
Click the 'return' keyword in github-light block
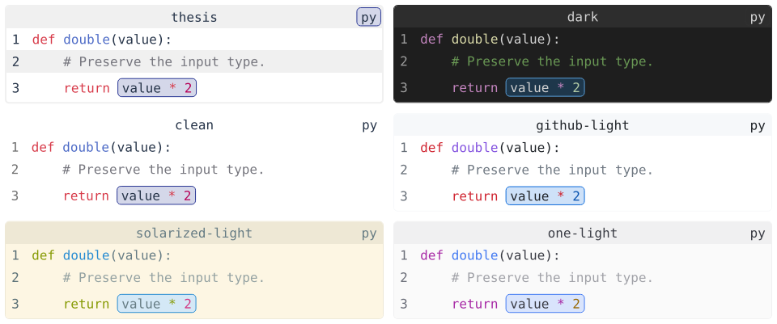pos(475,196)
